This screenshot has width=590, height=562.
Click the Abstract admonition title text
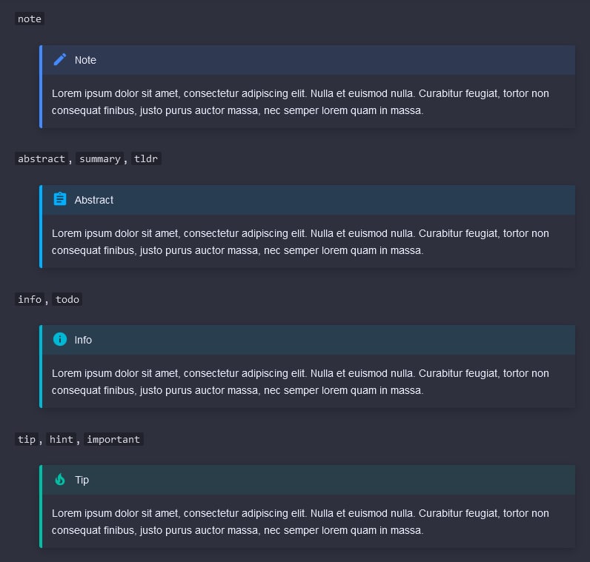94,200
